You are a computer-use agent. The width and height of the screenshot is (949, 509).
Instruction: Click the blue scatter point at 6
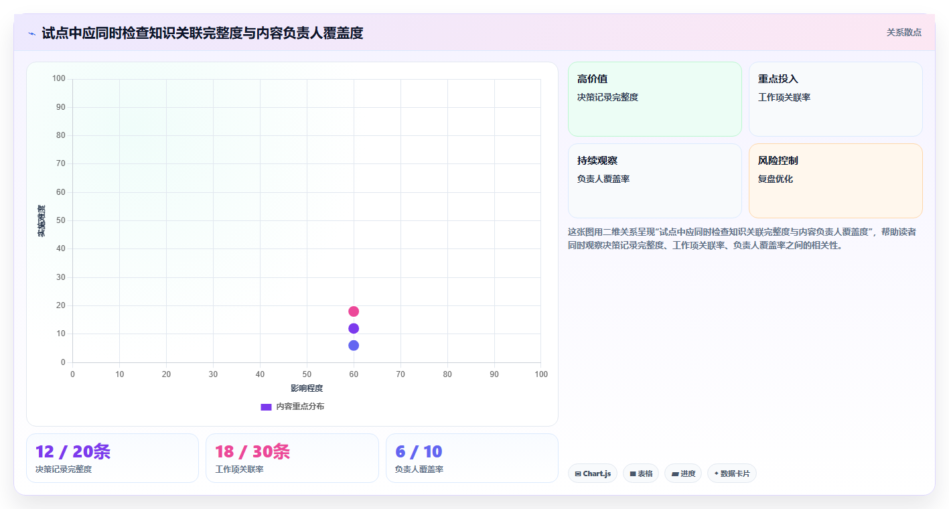tap(354, 346)
